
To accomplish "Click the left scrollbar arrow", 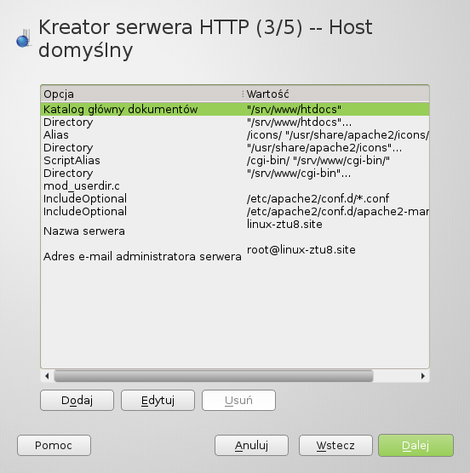I will pyautogui.click(x=47, y=376).
